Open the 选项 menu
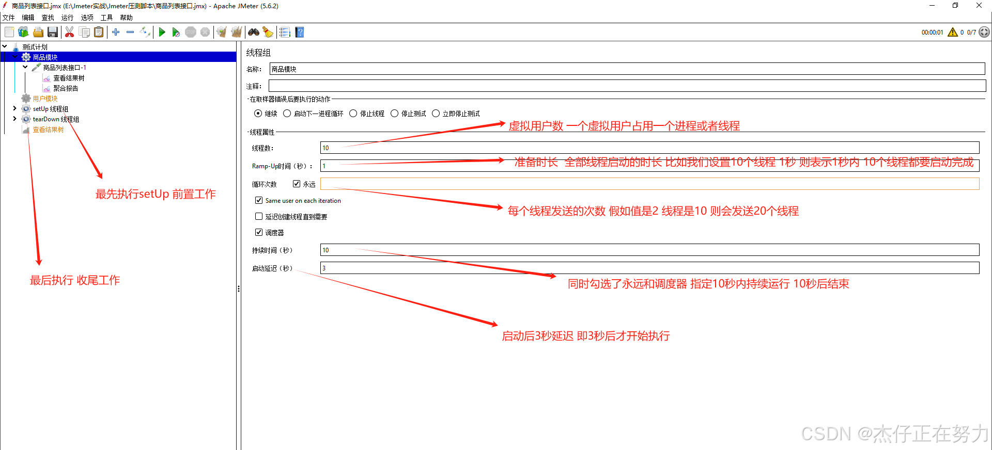The image size is (992, 450). 87,18
